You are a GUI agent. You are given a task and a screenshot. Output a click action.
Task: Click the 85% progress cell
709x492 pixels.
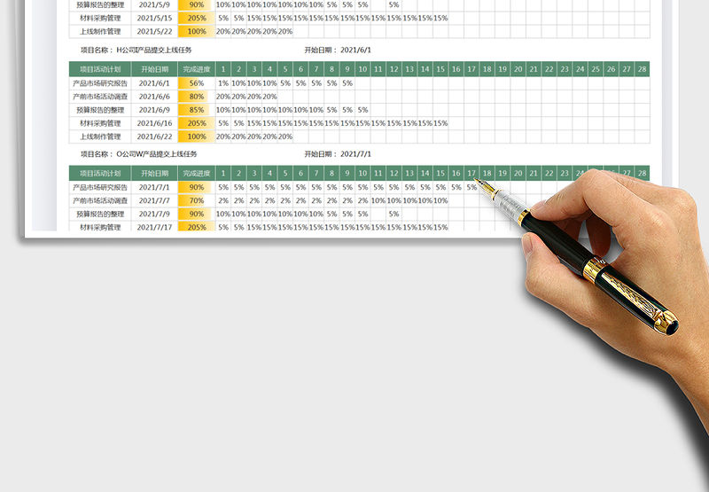(196, 110)
